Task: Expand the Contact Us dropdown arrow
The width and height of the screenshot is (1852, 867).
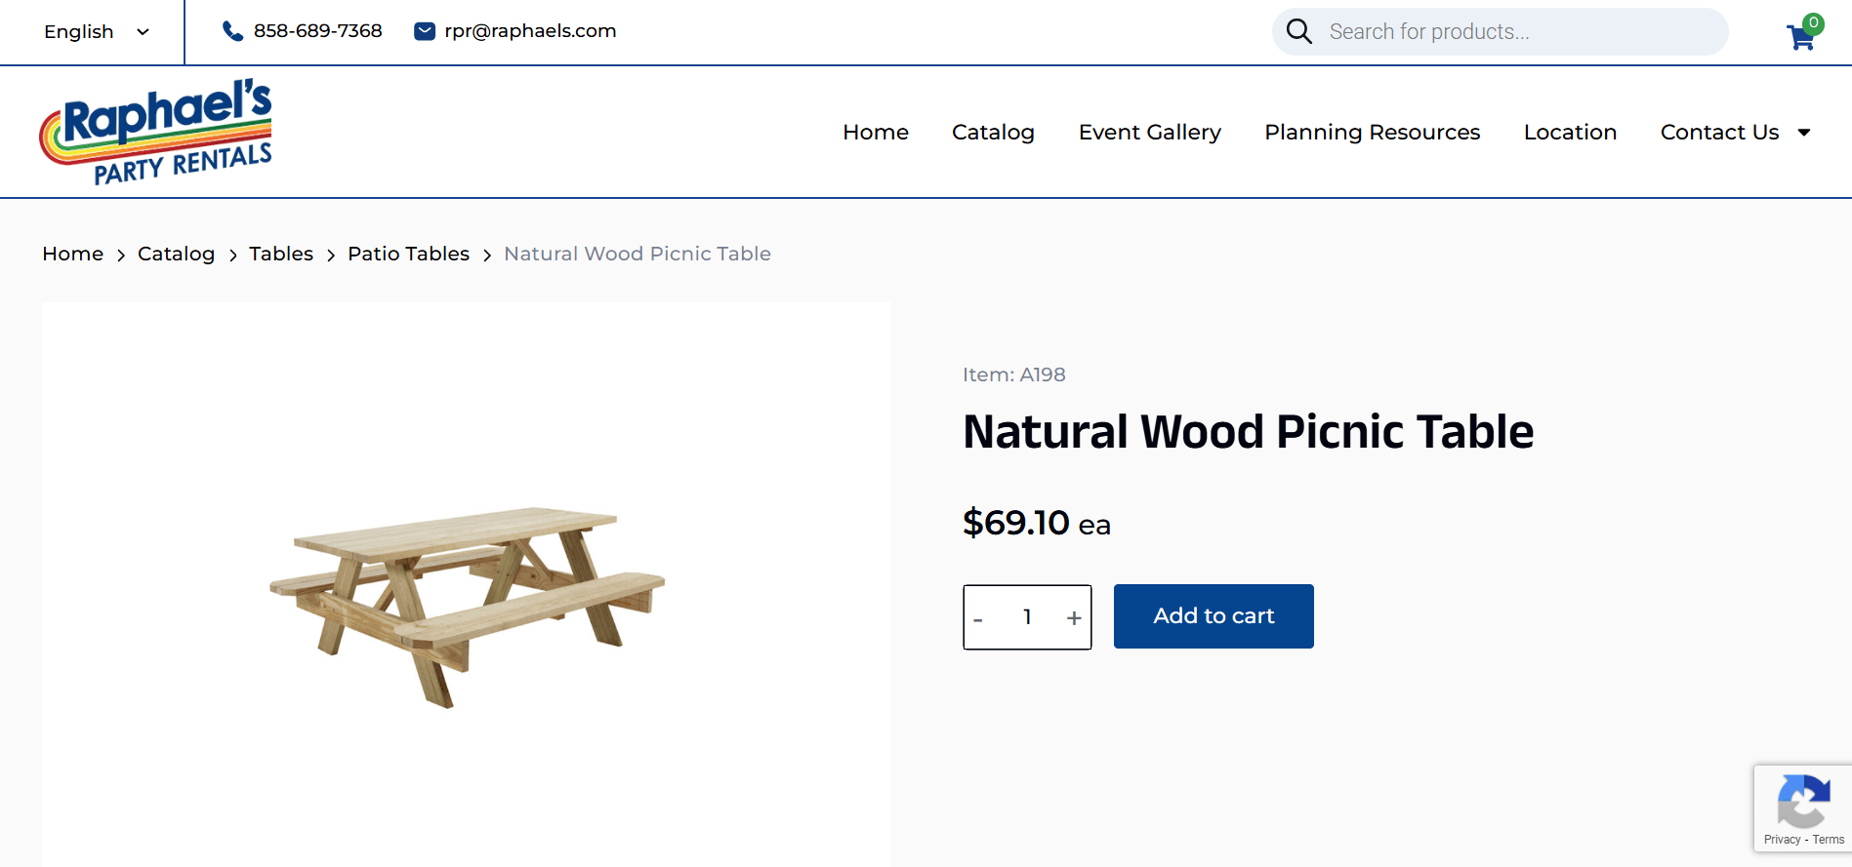Action: pos(1804,133)
